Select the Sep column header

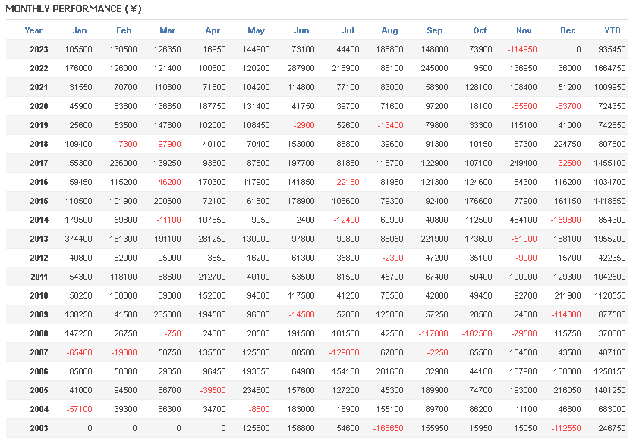435,30
